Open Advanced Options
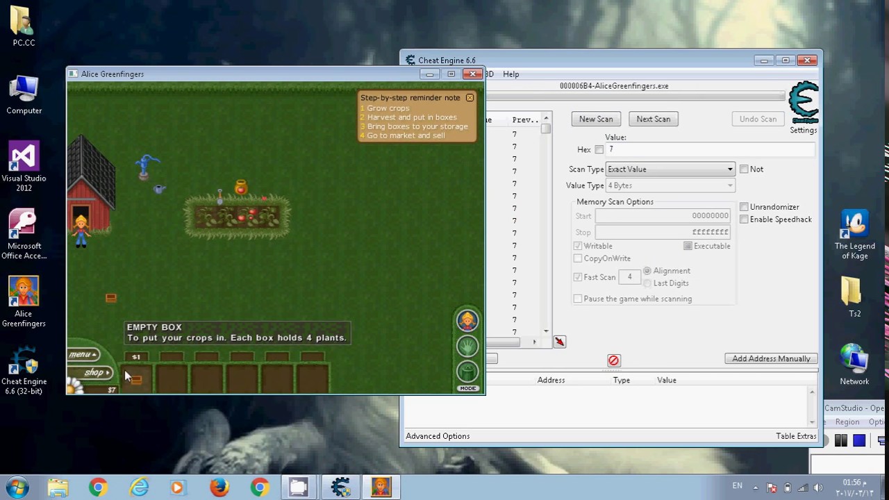889x500 pixels. 438,436
